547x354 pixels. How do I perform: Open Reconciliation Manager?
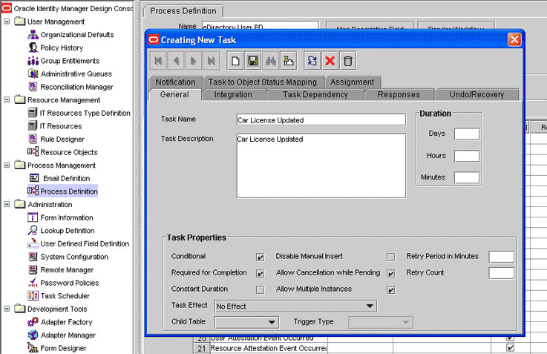tap(76, 87)
